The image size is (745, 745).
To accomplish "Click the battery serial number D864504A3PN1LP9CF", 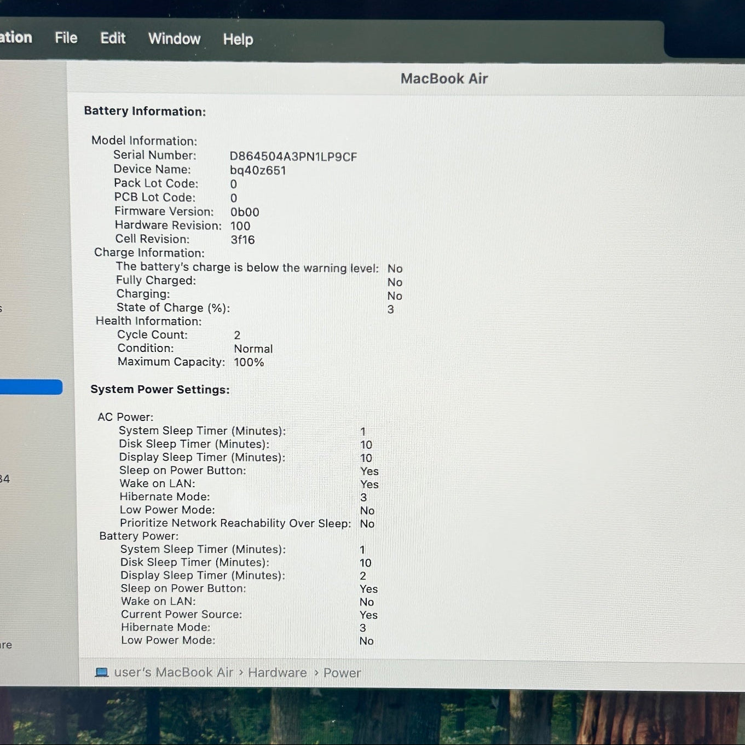I will 293,157.
